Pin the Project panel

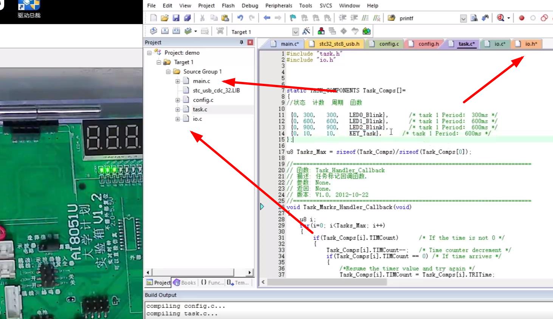coord(242,42)
